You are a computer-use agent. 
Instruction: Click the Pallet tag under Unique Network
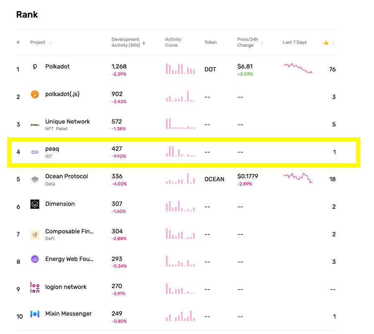[62, 129]
